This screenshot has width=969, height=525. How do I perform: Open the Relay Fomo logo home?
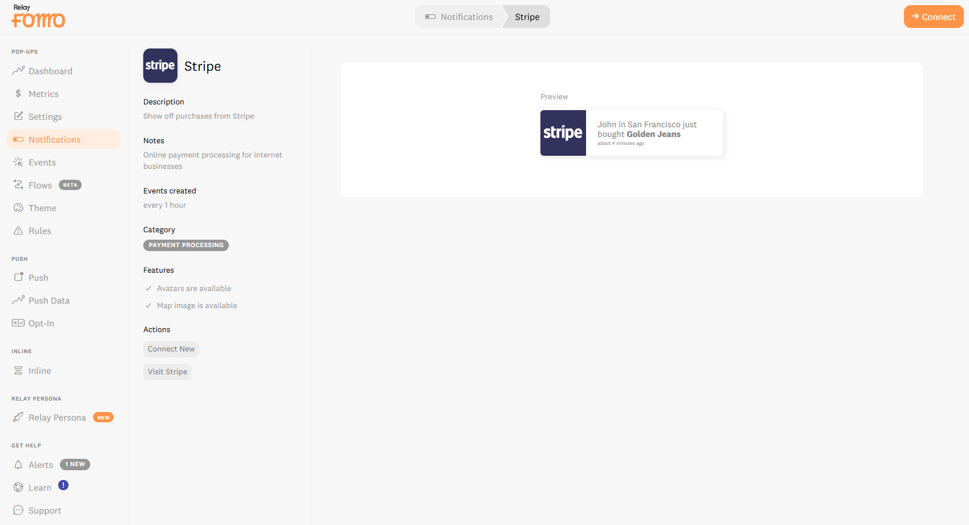38,17
